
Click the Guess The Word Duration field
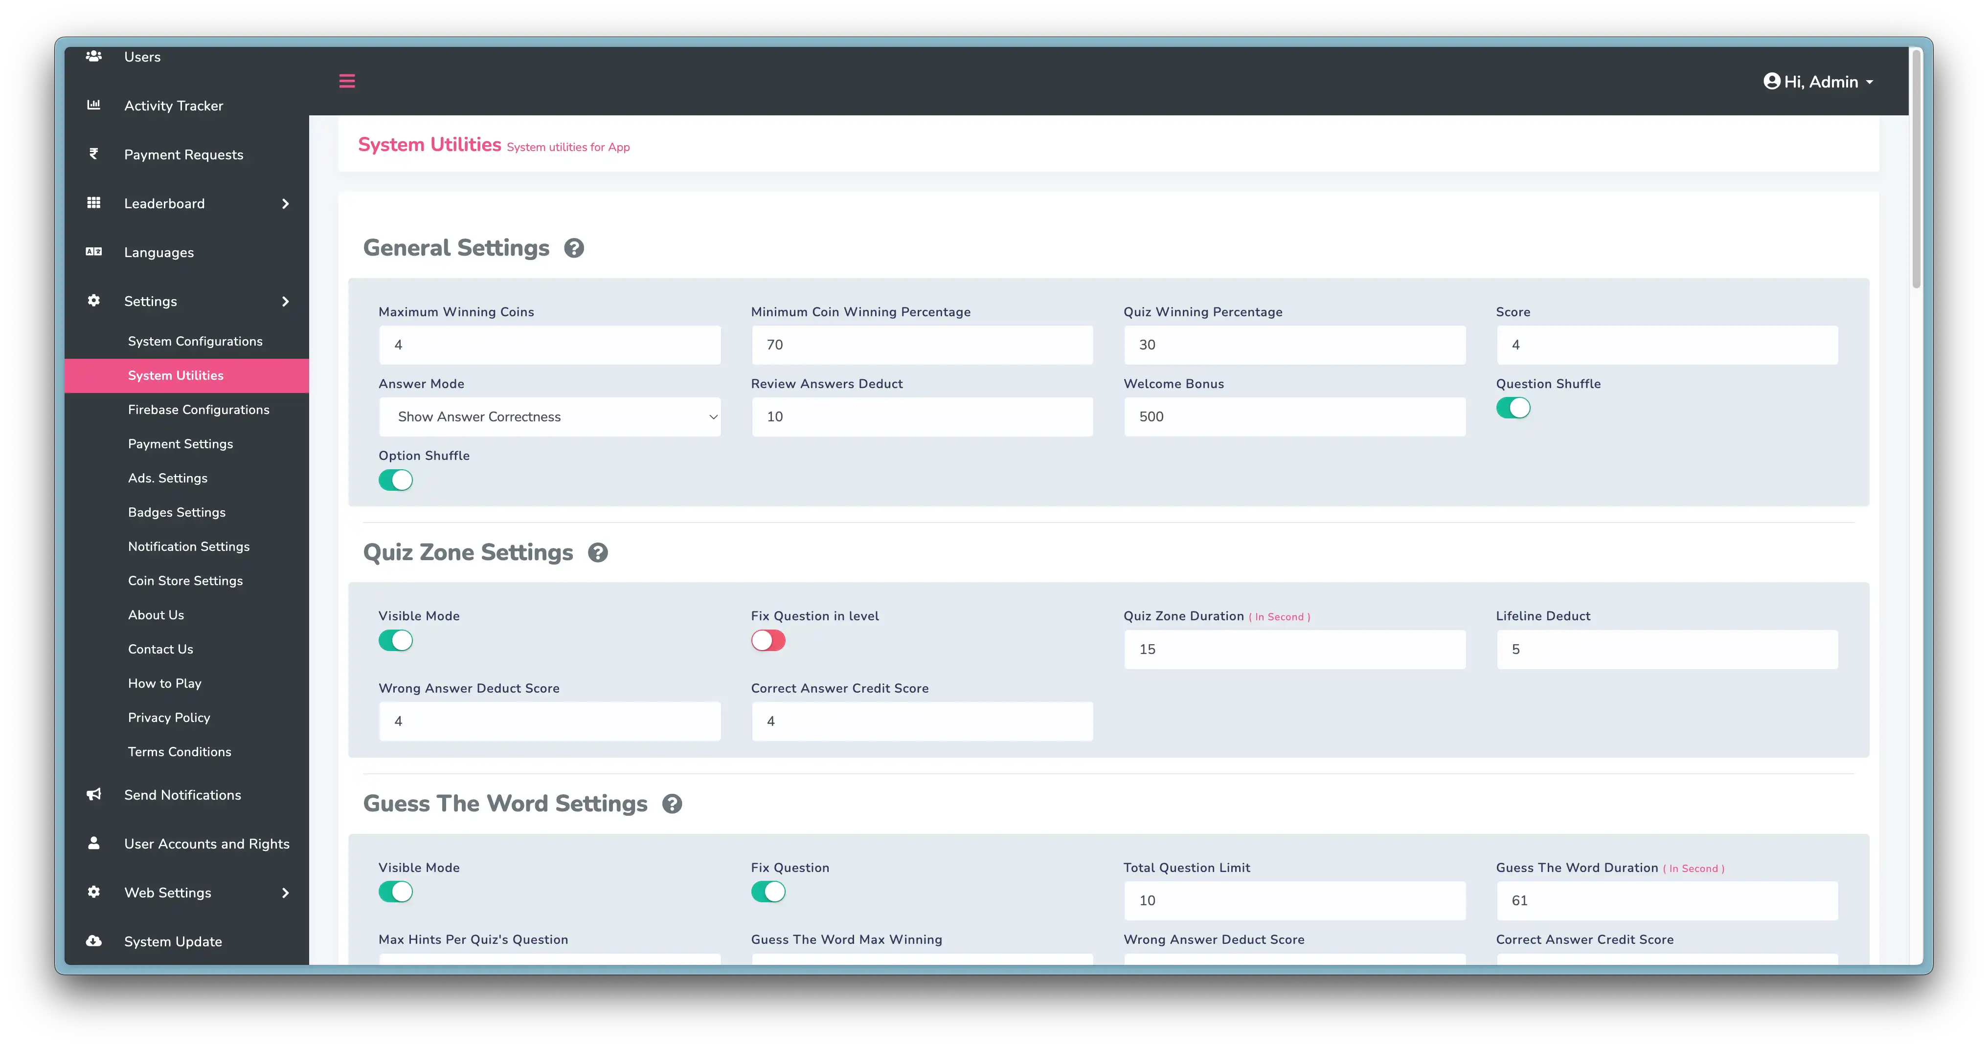point(1667,900)
